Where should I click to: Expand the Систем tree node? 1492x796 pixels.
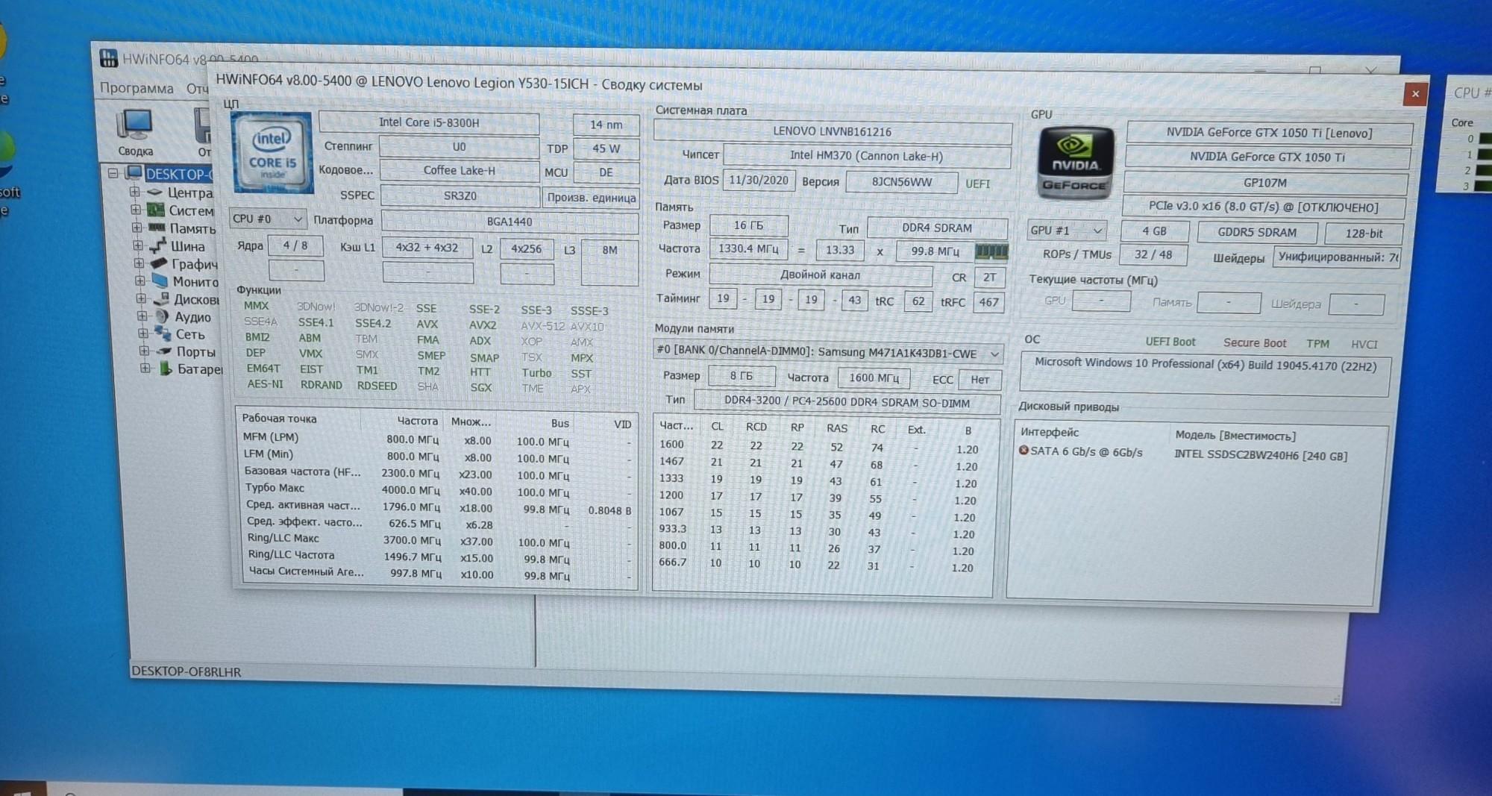click(135, 210)
